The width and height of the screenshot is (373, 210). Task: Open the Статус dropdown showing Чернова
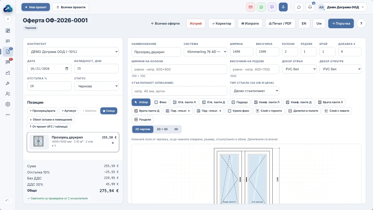[x=96, y=86]
